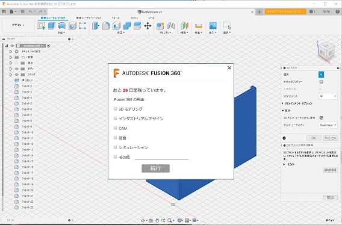Viewport: 342px width, 225px height.
Task: Click キャンセル in the 3D Print panel
Action: pos(330,138)
